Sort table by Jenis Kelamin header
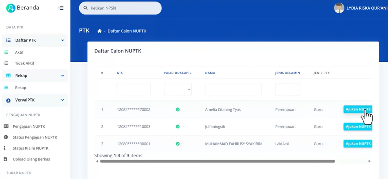Image resolution: width=388 pixels, height=179 pixels. [x=287, y=73]
